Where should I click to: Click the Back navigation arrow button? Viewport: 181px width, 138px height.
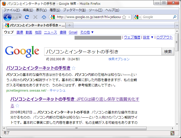[8, 17]
